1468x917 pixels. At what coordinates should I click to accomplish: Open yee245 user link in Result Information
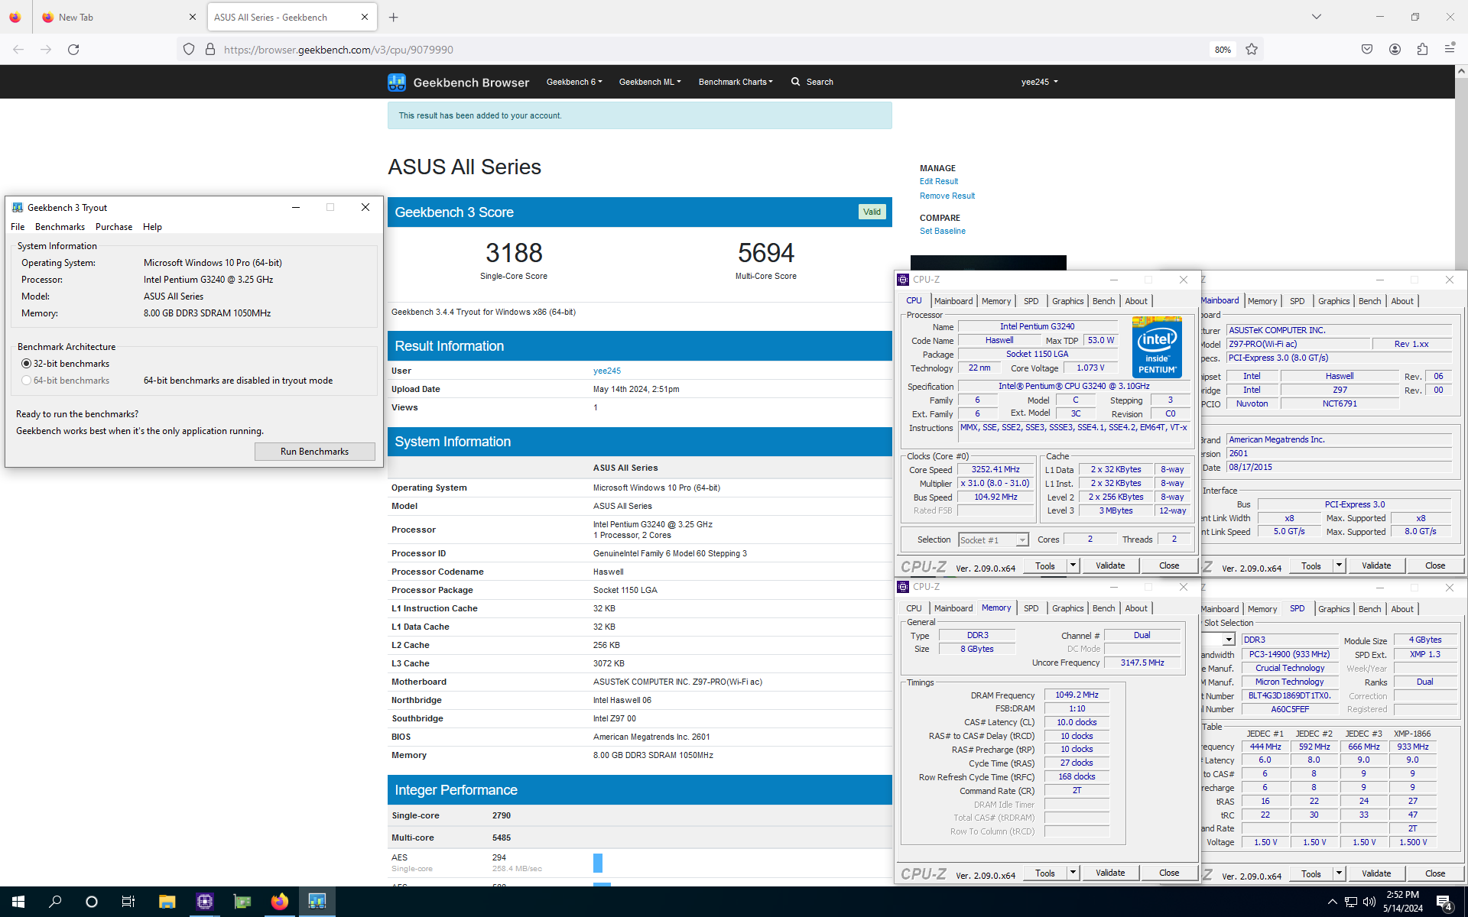click(606, 371)
